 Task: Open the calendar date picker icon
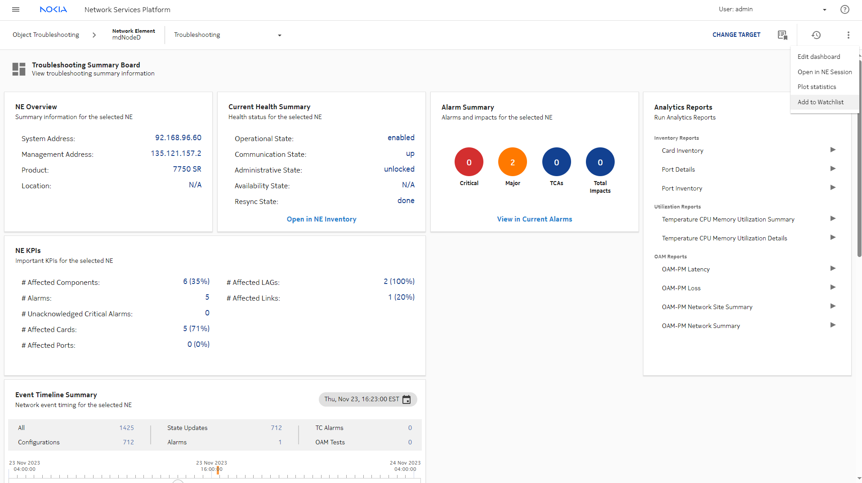pos(406,399)
